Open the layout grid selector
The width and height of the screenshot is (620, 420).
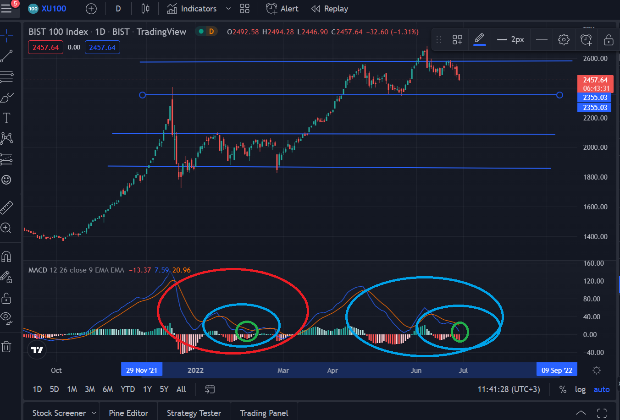[245, 9]
